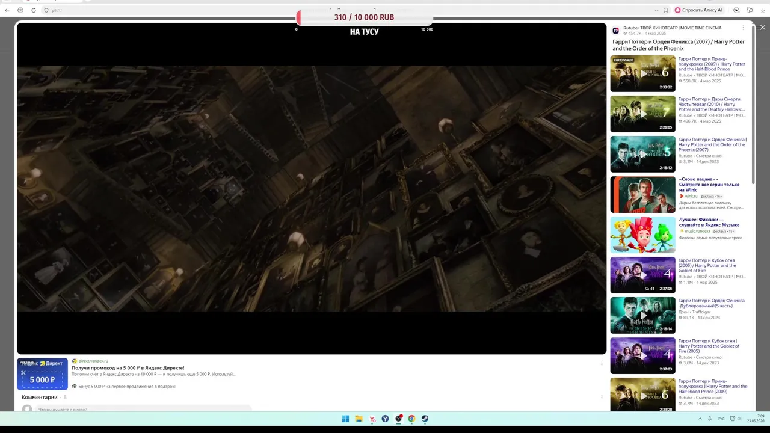Open Google Chrome from the taskbar
The height and width of the screenshot is (433, 770).
(x=411, y=419)
